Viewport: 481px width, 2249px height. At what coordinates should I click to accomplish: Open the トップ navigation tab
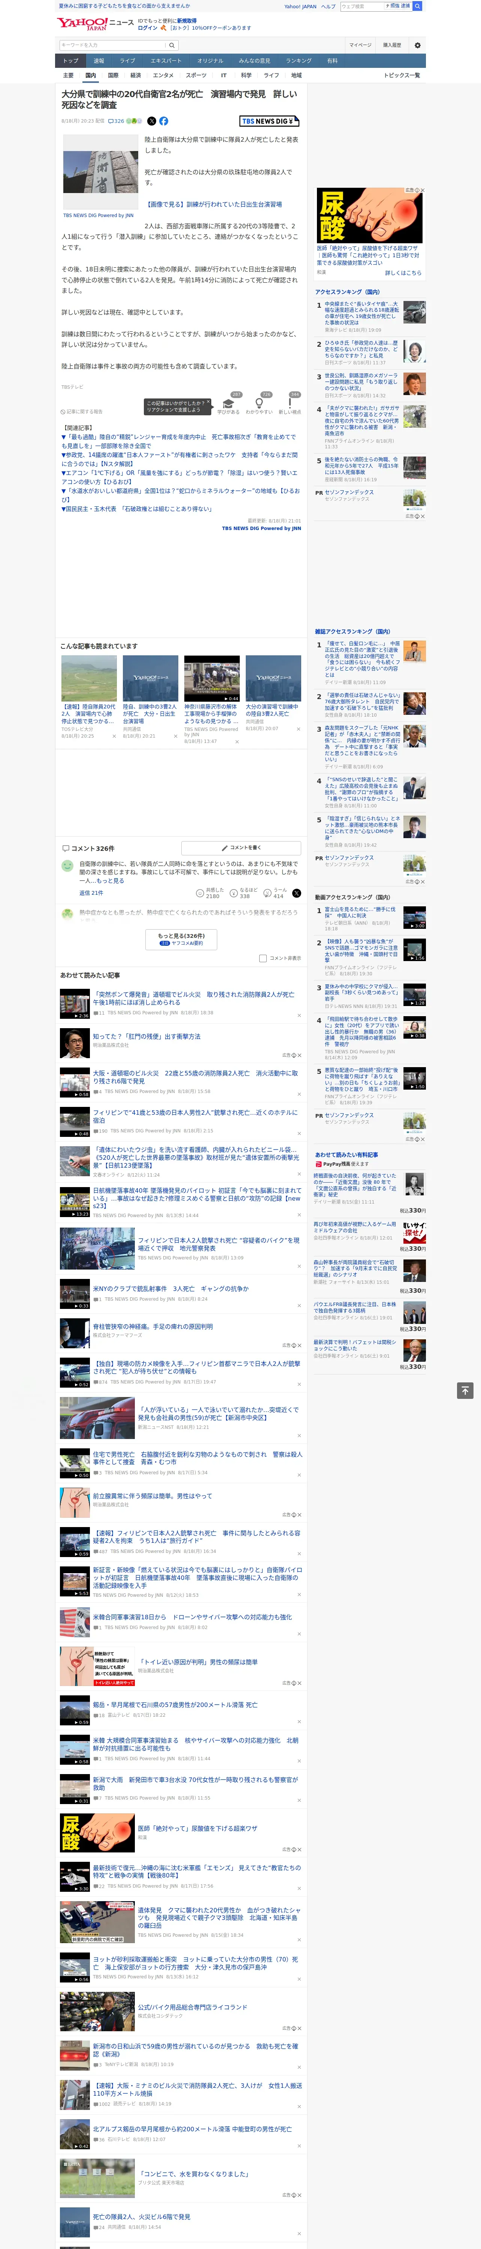[x=71, y=61]
